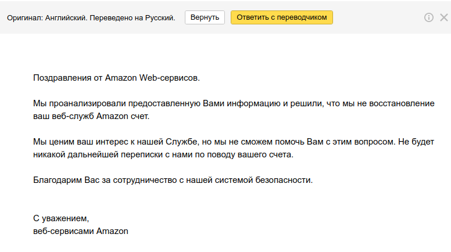Click the word "безопасности" in the email
Image resolution: width=451 pixels, height=252 pixels.
point(287,180)
